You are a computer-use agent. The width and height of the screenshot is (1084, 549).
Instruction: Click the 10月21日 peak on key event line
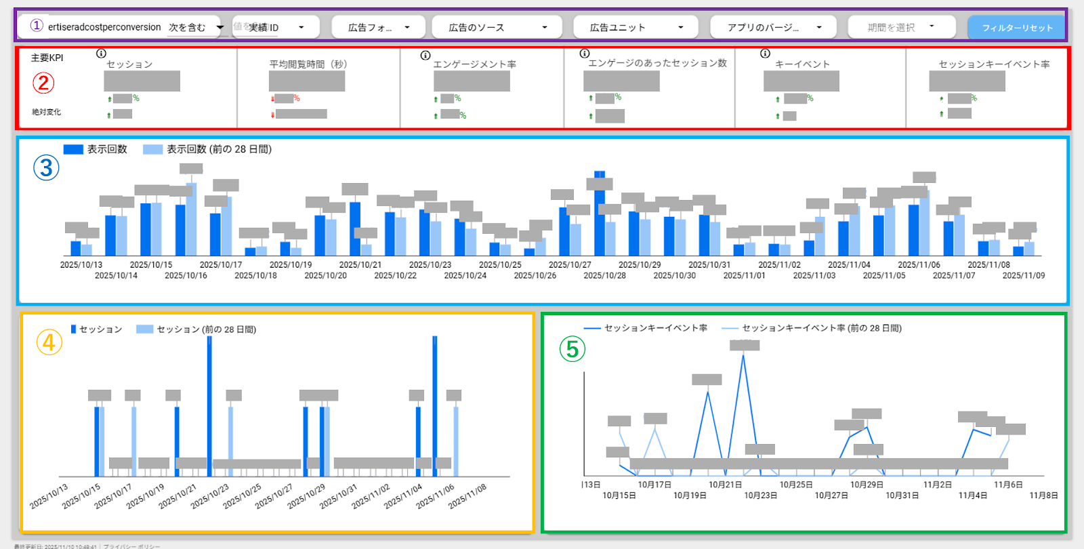743,355
